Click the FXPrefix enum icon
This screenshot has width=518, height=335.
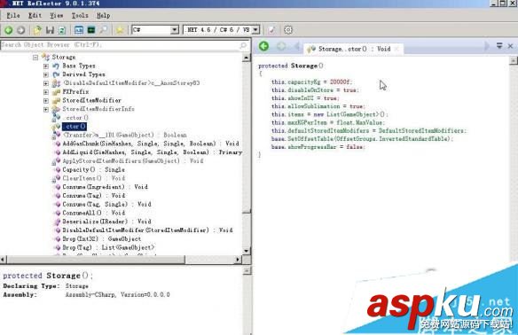[56, 92]
